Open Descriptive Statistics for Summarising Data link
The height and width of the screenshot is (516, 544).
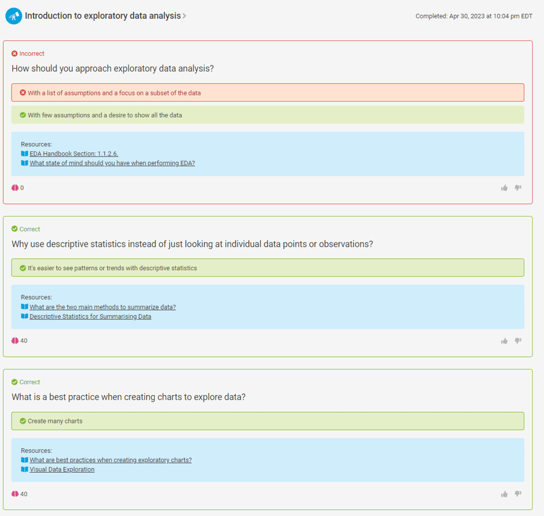(x=90, y=316)
